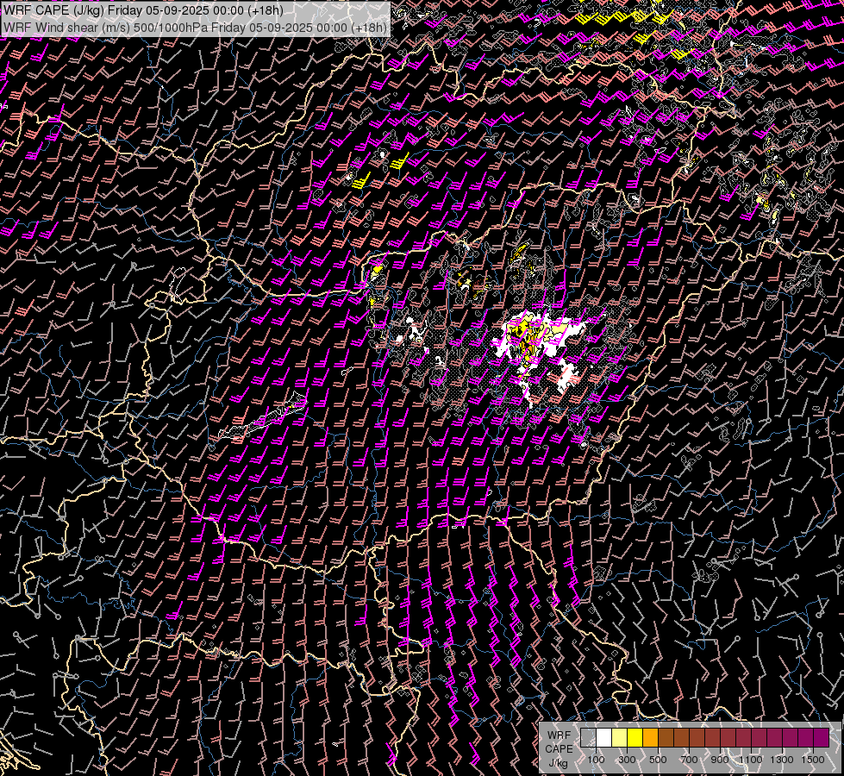This screenshot has height=776, width=844.
Task: Click the final purple legend swatch above 1500
Action: (821, 737)
